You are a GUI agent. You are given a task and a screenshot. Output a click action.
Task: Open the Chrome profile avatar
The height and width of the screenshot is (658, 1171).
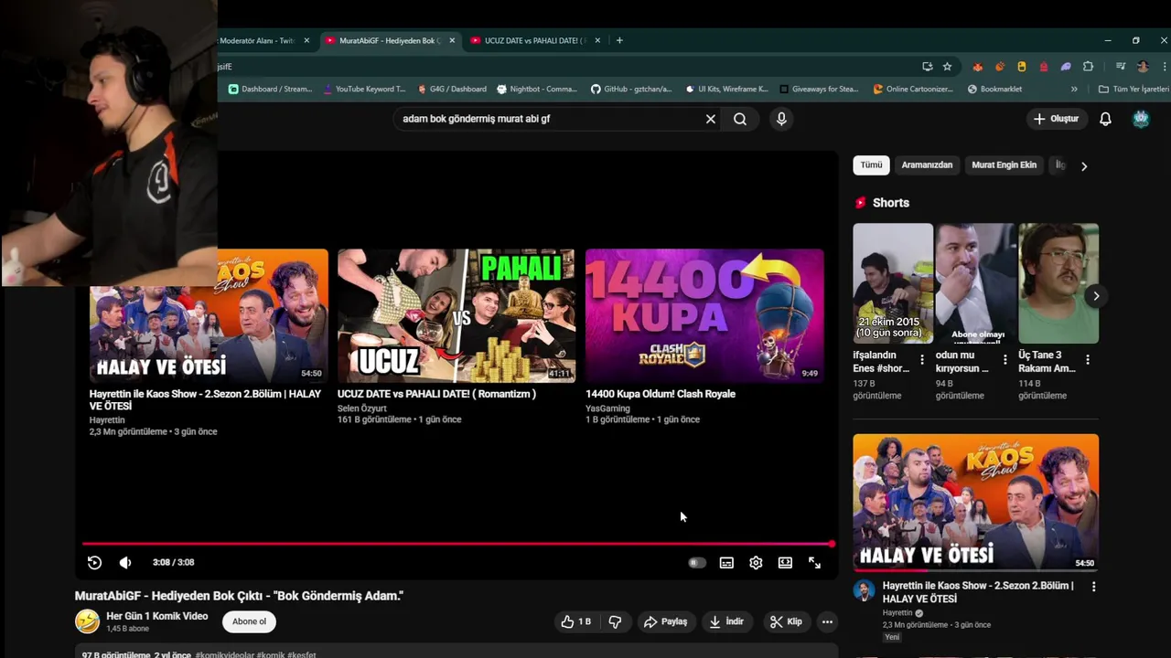pos(1143,67)
